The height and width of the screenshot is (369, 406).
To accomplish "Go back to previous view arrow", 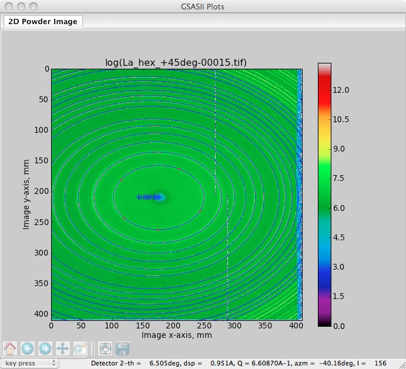I will tap(28, 348).
